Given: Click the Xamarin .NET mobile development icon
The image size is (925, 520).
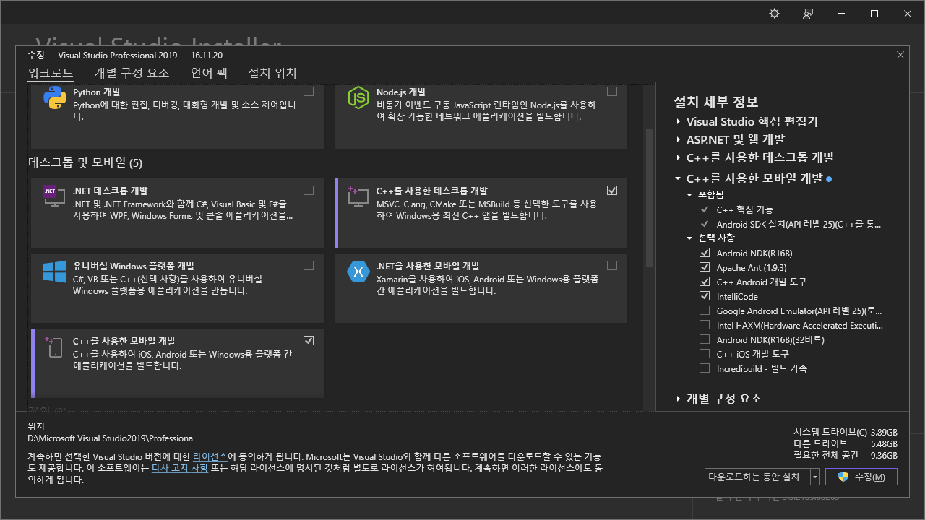Looking at the screenshot, I should [x=358, y=271].
